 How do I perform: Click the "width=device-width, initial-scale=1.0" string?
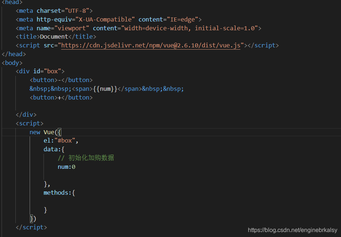(x=189, y=28)
